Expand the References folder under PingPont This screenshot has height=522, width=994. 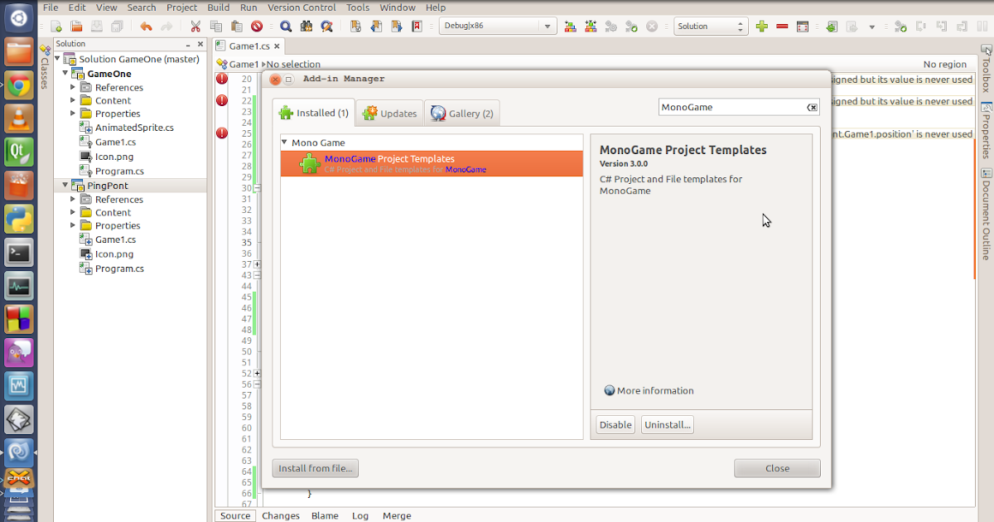click(x=74, y=199)
